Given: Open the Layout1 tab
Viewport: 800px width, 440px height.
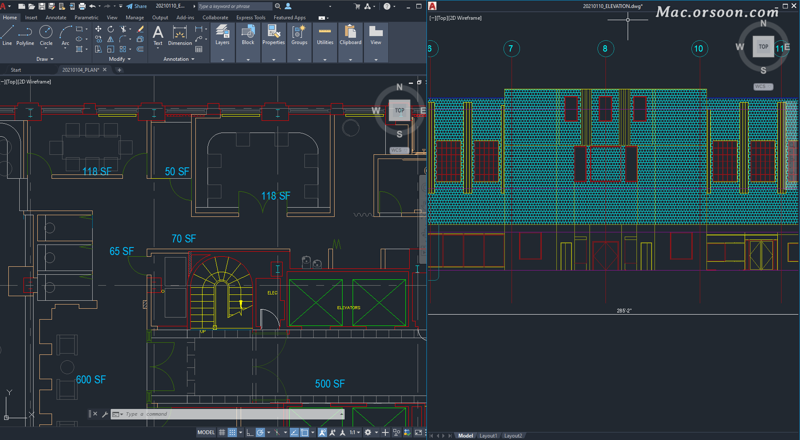Looking at the screenshot, I should pyautogui.click(x=488, y=436).
